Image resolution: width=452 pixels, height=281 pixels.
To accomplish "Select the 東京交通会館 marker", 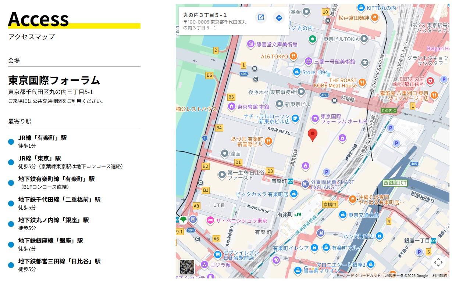I will click(x=343, y=215).
